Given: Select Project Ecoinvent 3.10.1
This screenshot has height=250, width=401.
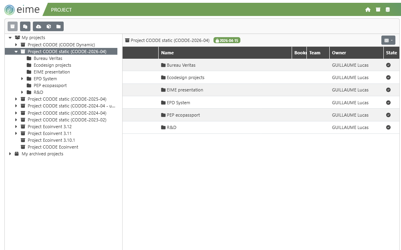Looking at the screenshot, I should [51, 140].
